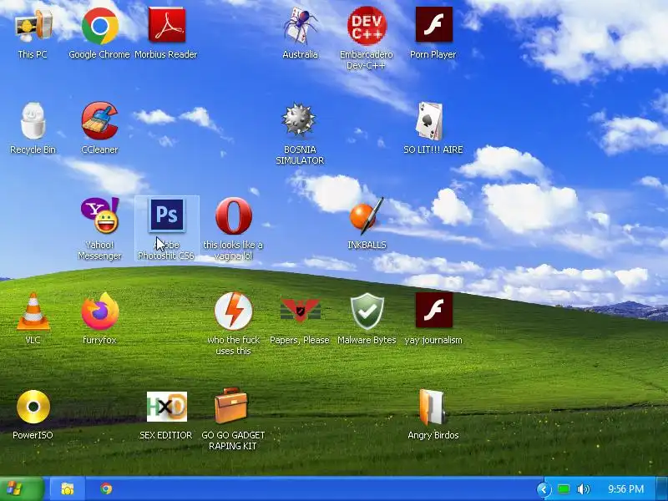Open the INKBALLS game icon
This screenshot has height=501, width=668.
click(367, 215)
